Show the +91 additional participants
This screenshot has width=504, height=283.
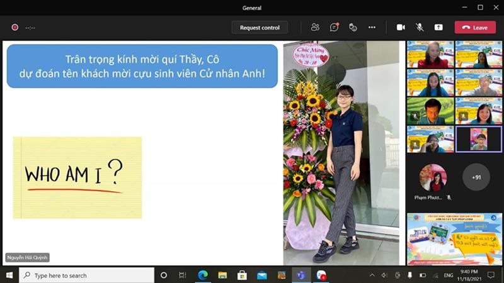(476, 177)
